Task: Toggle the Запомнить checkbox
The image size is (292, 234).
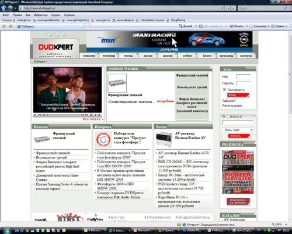Action: pyautogui.click(x=224, y=90)
